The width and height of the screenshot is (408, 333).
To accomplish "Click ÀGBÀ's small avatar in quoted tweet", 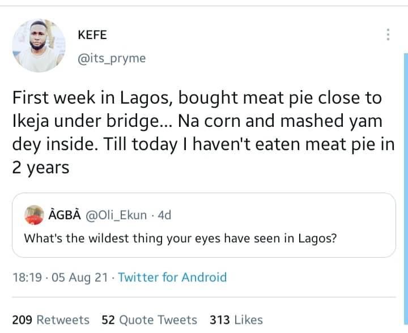I will 35,215.
